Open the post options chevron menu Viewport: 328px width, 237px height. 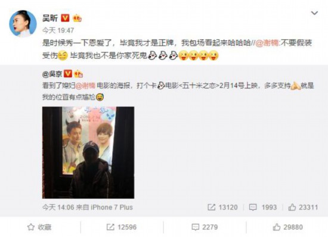tap(314, 13)
